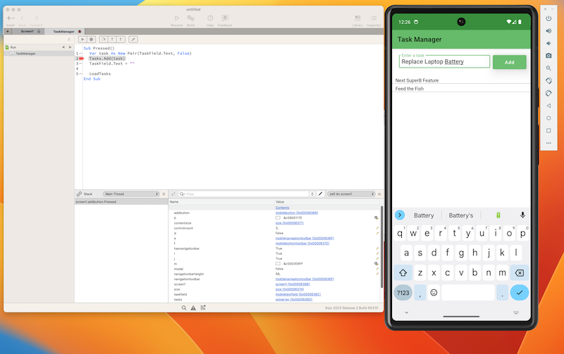
Task: Click the filter stepper arrows
Action: click(x=312, y=194)
